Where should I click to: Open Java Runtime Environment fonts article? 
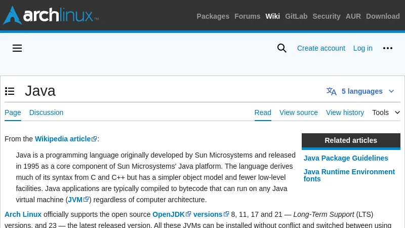(349, 175)
